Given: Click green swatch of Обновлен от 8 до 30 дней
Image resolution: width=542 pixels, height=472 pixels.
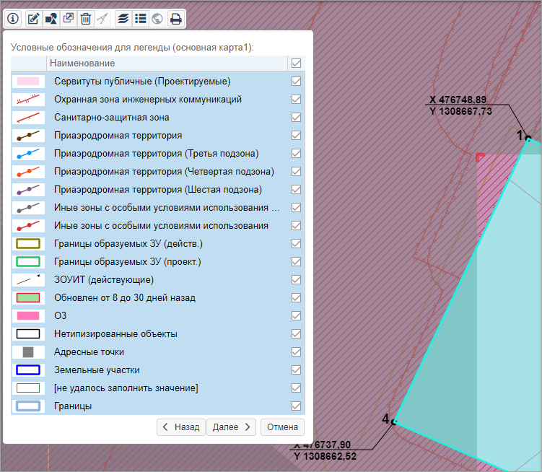Looking at the screenshot, I should [x=28, y=298].
